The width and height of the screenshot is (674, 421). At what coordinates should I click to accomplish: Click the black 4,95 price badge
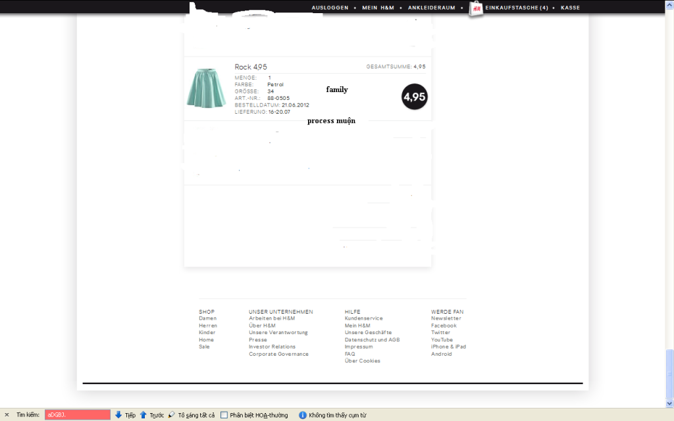click(x=414, y=97)
